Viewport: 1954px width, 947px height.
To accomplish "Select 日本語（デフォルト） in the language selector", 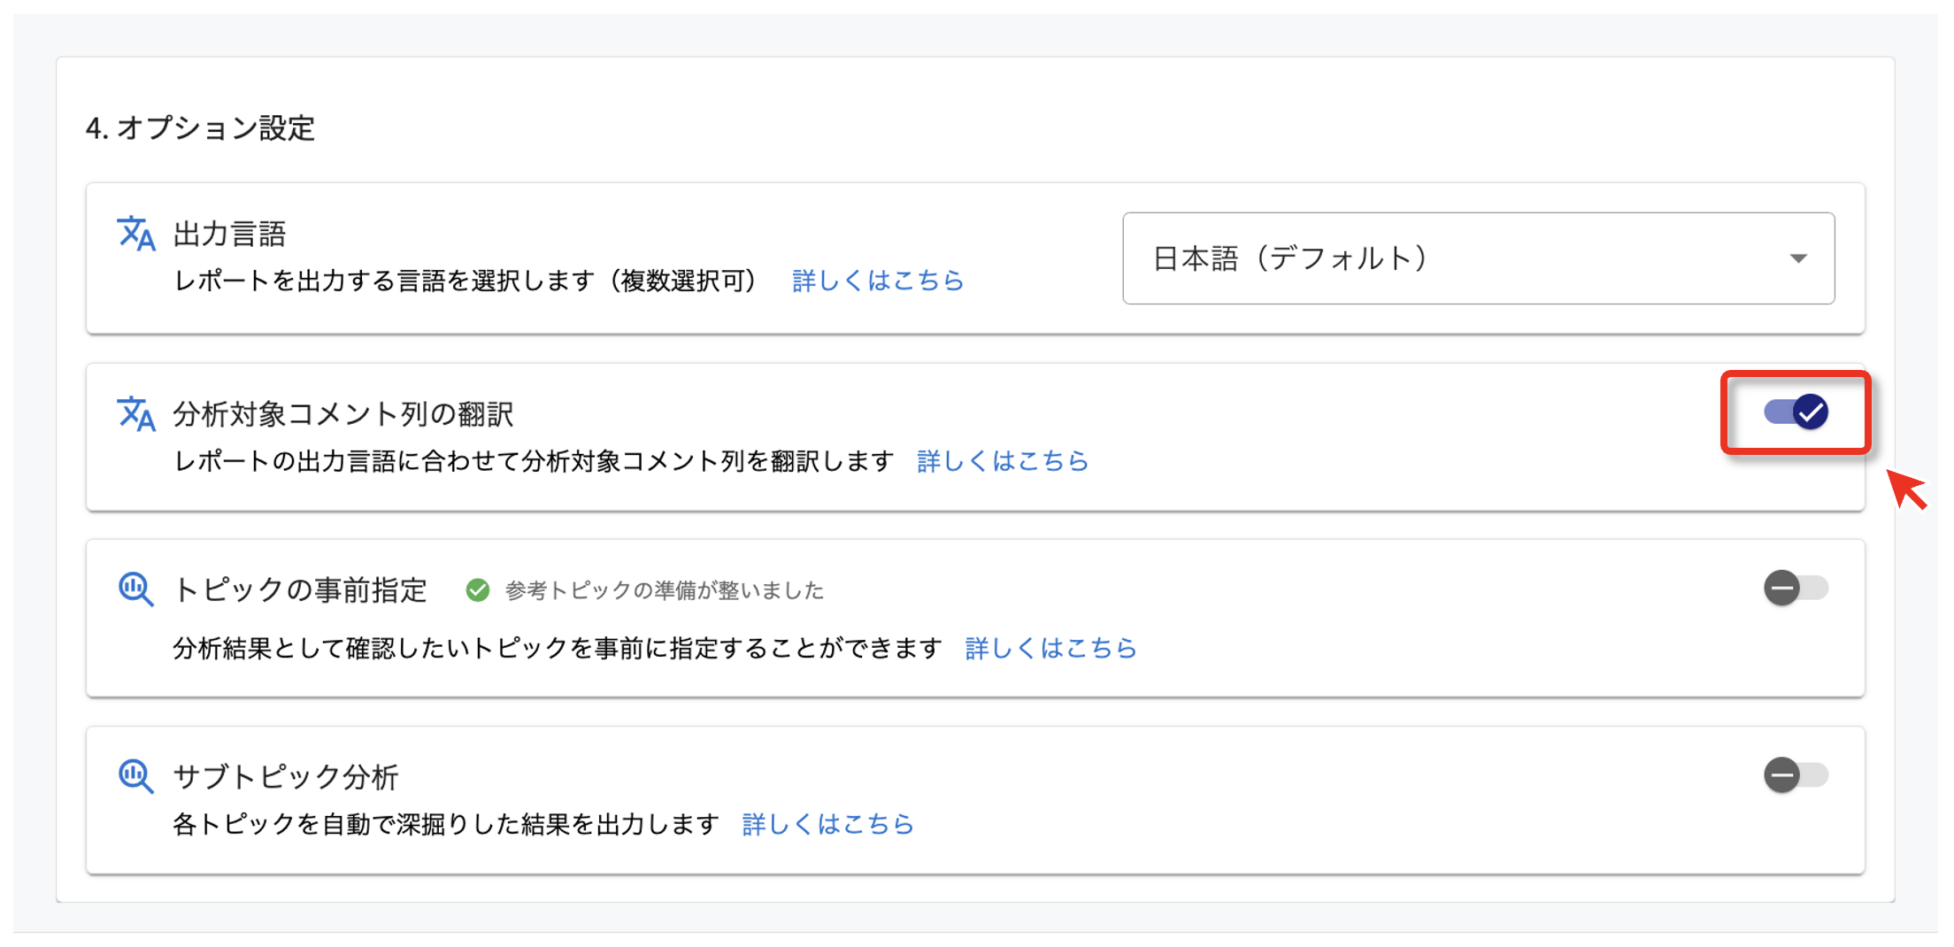I will pos(1288,258).
